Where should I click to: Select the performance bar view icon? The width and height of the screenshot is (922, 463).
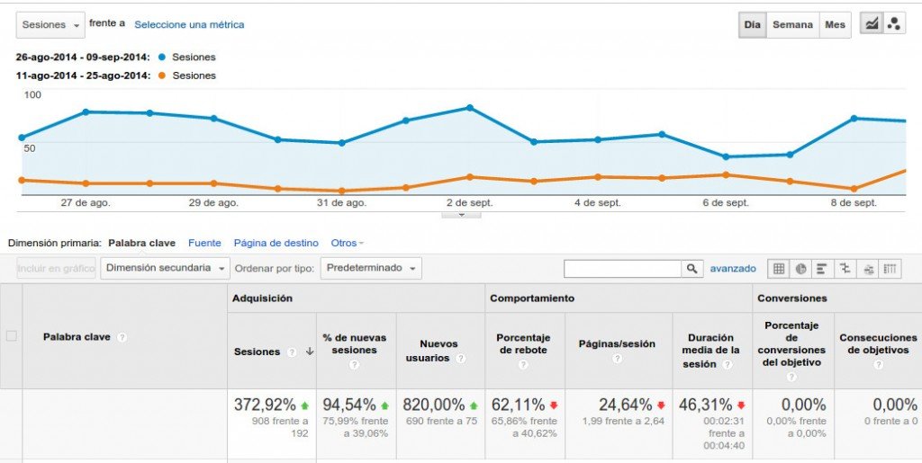point(822,269)
